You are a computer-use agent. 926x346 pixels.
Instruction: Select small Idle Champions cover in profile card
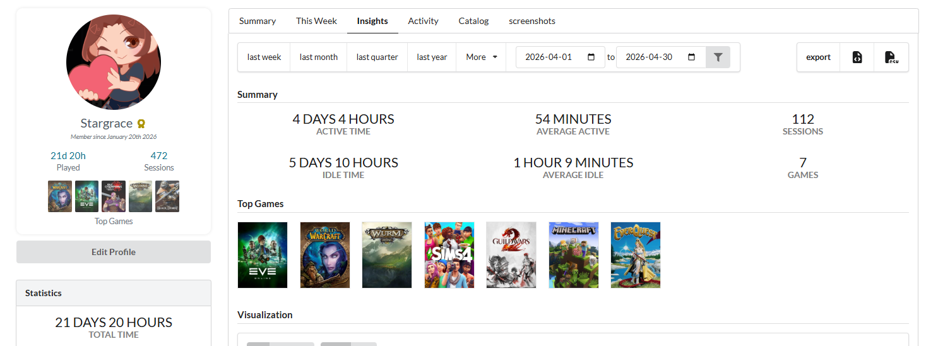pyautogui.click(x=114, y=196)
